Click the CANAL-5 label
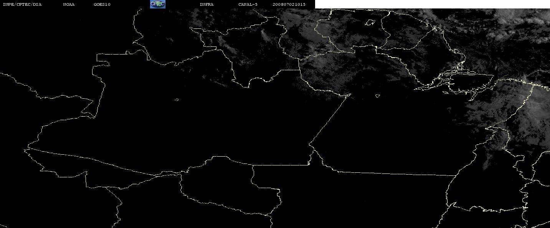Screen dimensions: 550x228 point(248,4)
